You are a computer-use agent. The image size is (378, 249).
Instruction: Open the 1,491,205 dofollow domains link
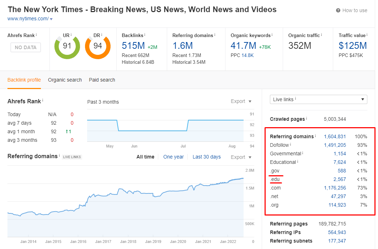point(335,145)
